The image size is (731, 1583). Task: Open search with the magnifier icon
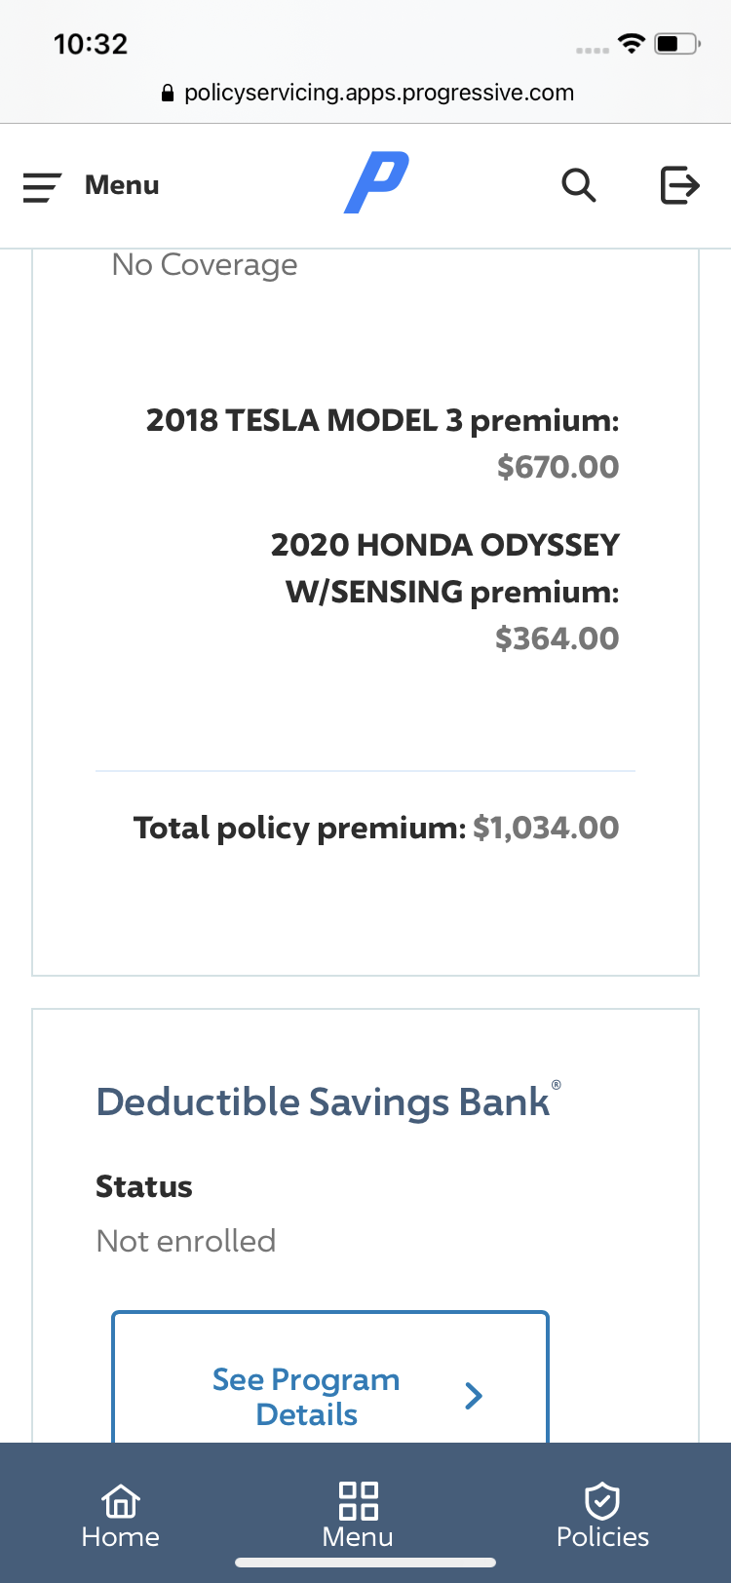[578, 184]
